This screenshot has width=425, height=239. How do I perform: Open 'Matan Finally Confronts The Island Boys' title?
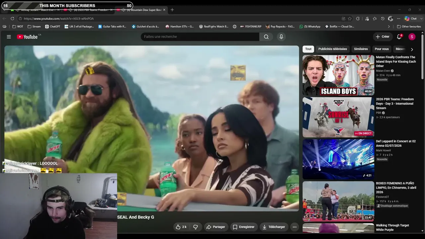tap(396, 61)
